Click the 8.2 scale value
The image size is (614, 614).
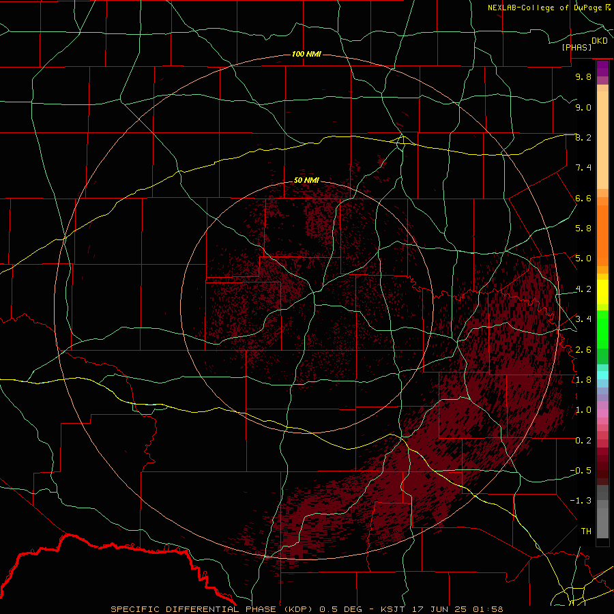coord(583,137)
